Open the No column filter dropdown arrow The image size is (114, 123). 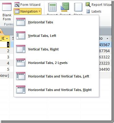(107, 38)
